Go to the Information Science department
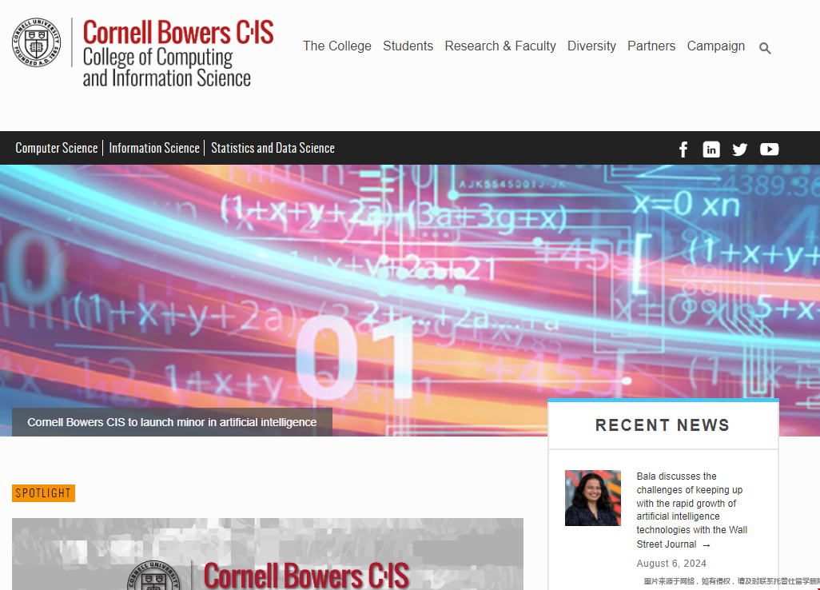The image size is (820, 590). pyautogui.click(x=154, y=148)
